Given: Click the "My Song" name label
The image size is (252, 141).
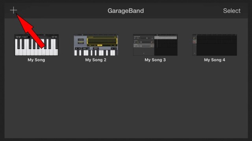Looking at the screenshot, I should [x=36, y=60].
